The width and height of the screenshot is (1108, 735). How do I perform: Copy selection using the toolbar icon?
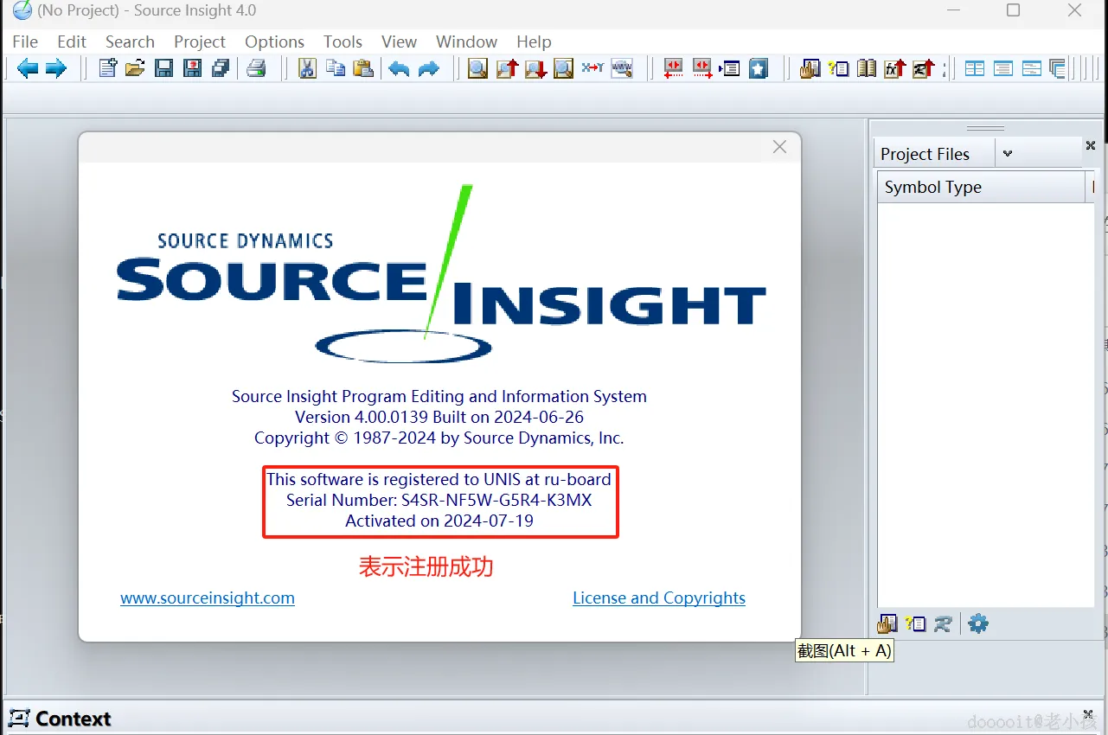point(335,68)
